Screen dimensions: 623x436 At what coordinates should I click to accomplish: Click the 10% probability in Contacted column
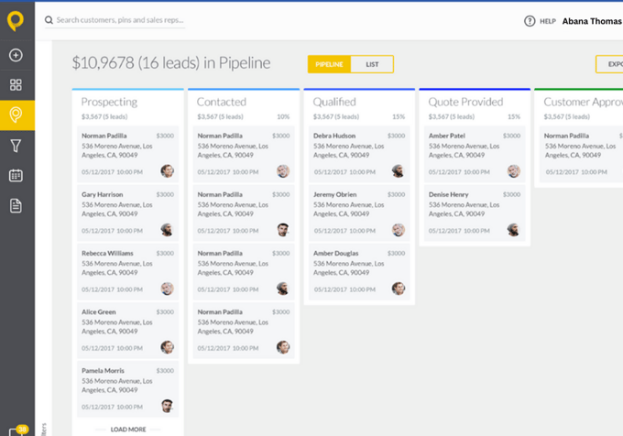tap(283, 116)
